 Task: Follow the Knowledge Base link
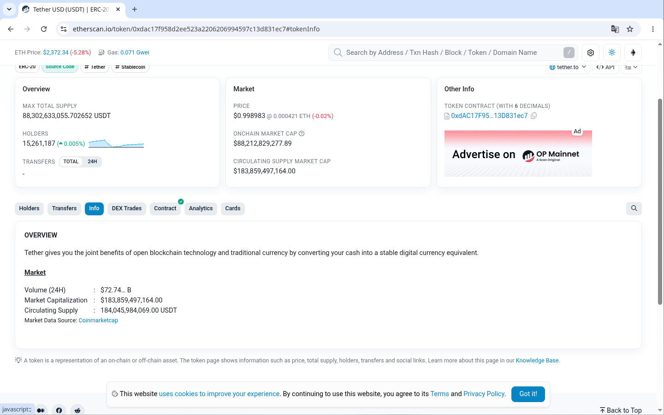click(x=537, y=361)
